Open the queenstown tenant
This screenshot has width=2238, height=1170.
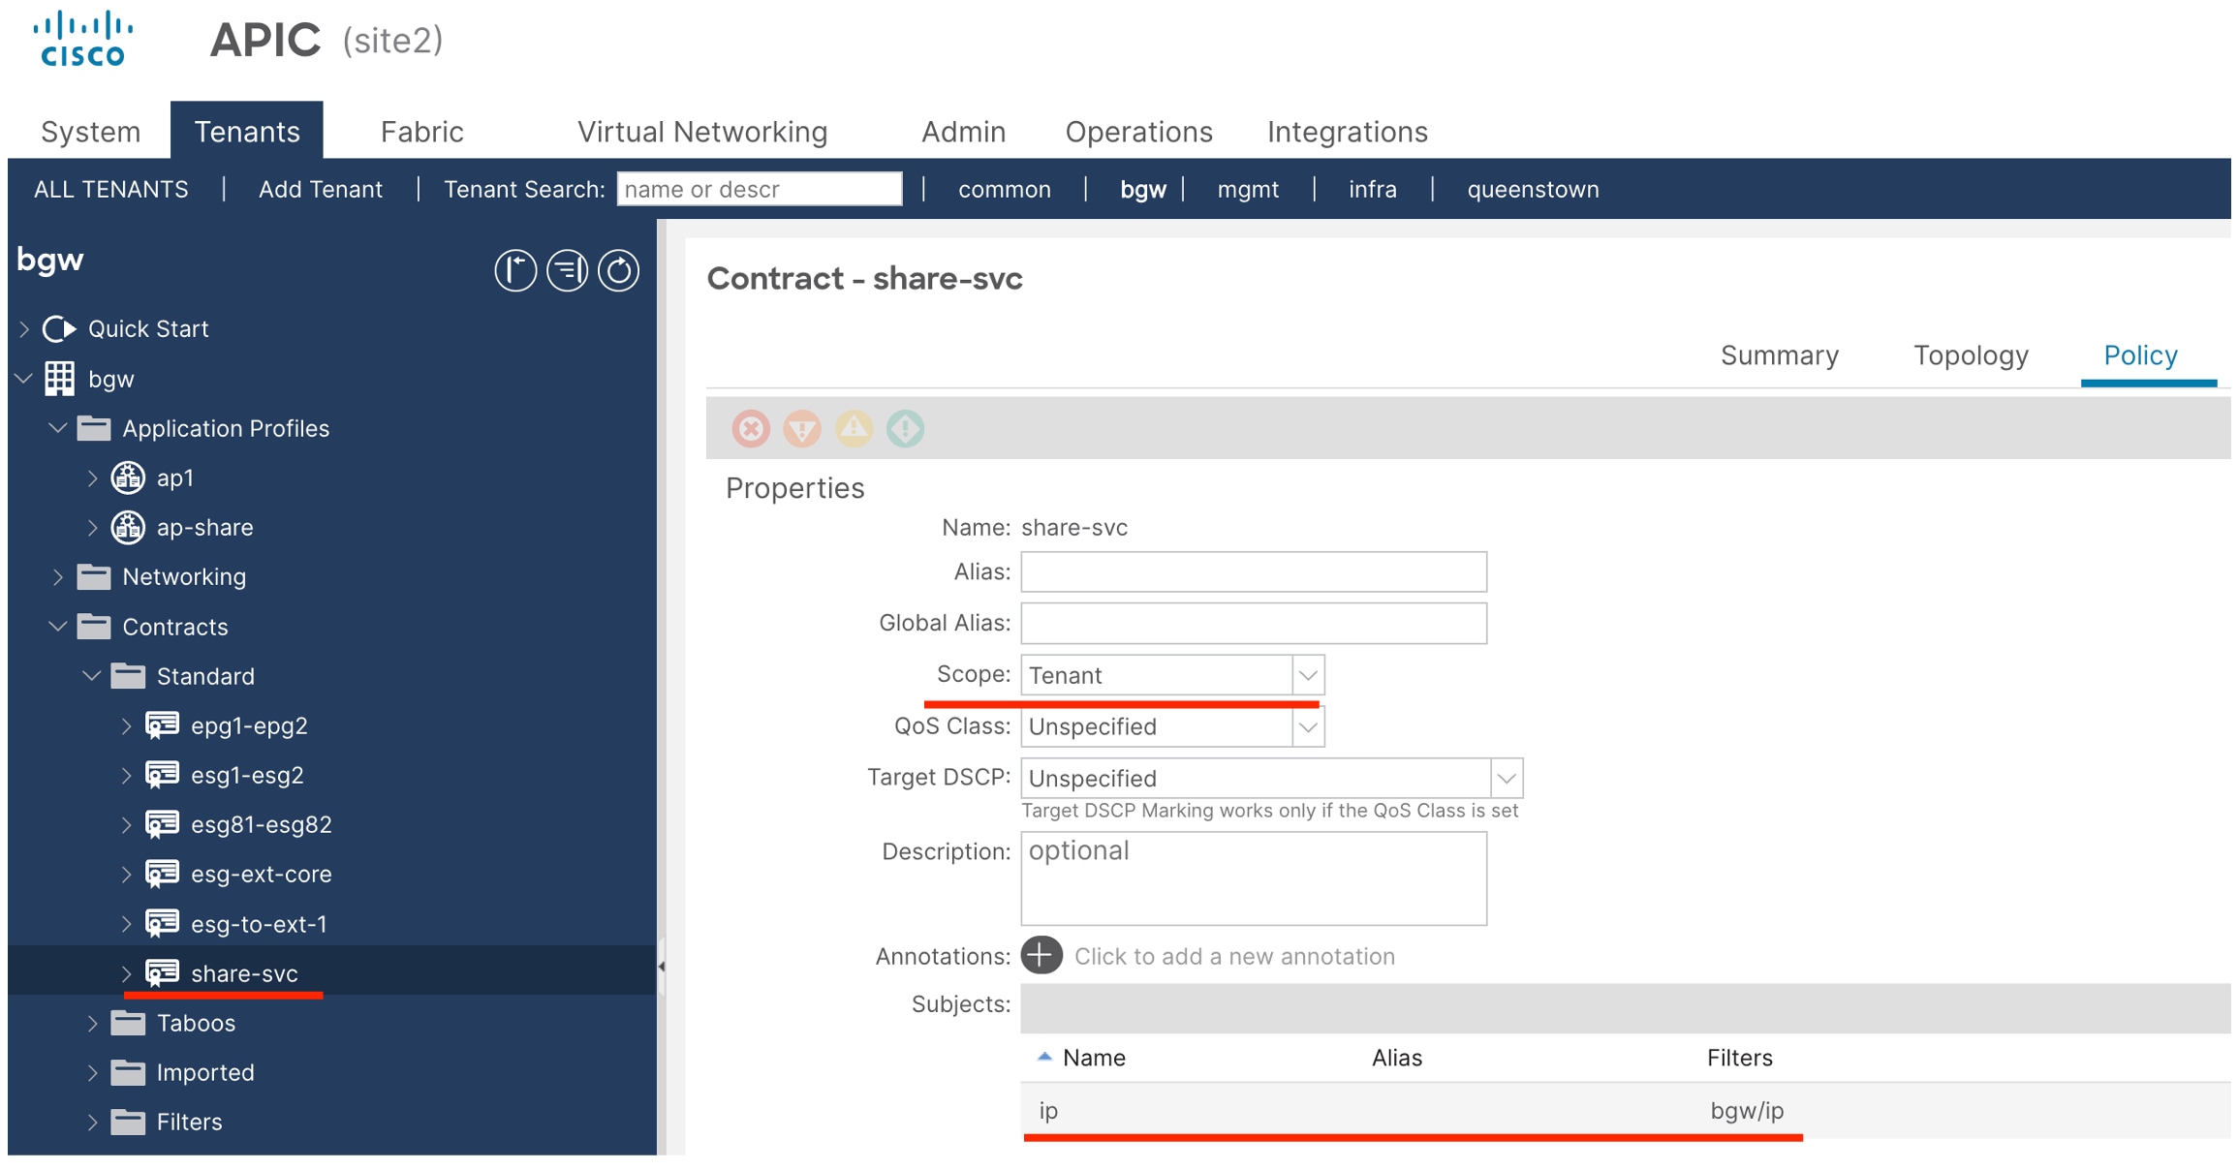pyautogui.click(x=1533, y=189)
